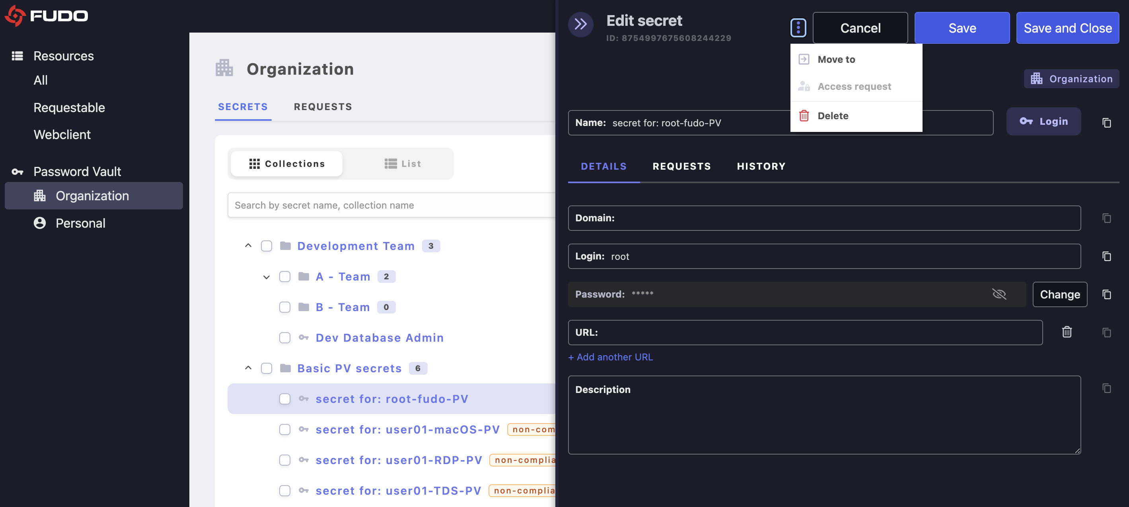The height and width of the screenshot is (507, 1129).
Task: Click key icon beside secret for: user01-RDP-PV
Action: tap(304, 460)
